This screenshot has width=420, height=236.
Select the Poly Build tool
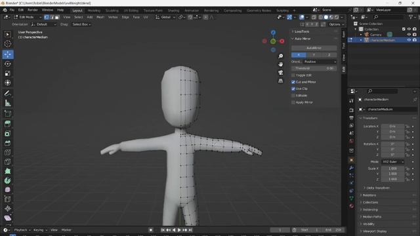click(7, 171)
